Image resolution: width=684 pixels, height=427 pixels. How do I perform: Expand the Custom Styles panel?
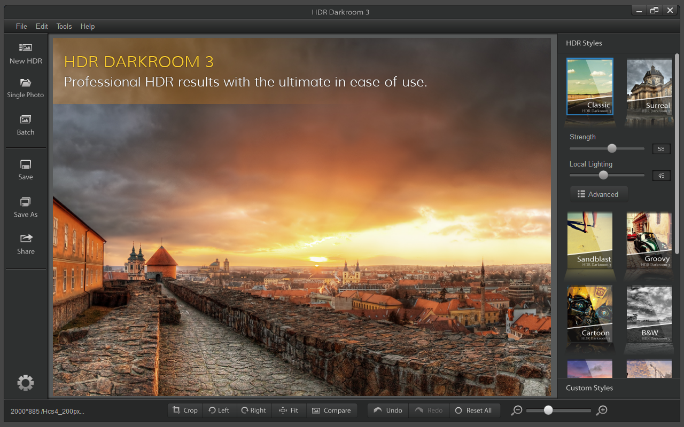589,388
